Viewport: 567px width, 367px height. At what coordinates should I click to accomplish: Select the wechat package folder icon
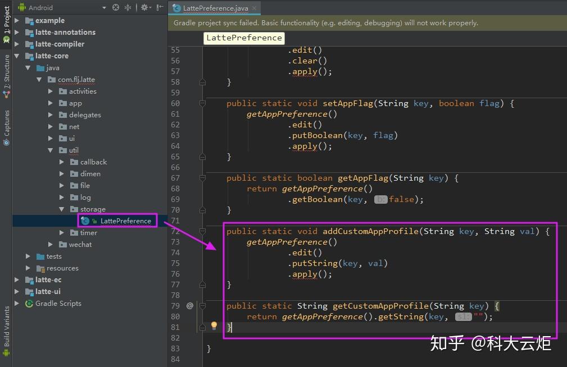[63, 245]
